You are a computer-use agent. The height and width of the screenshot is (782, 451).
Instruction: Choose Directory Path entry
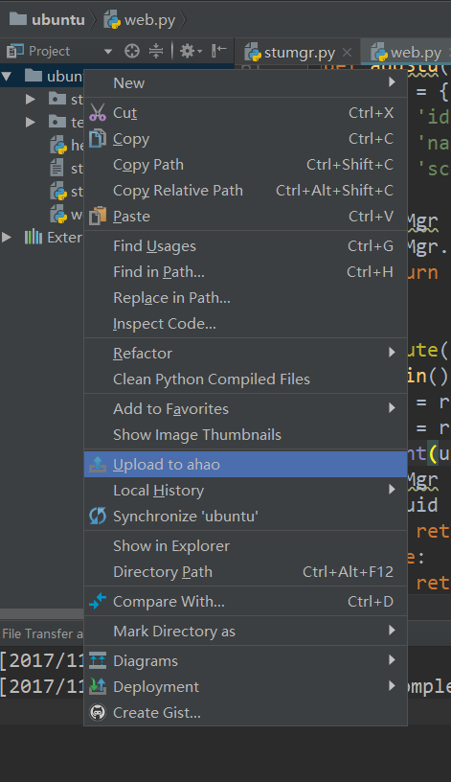(x=246, y=572)
